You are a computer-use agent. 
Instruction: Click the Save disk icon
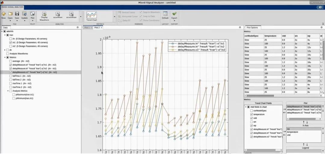[17, 14]
